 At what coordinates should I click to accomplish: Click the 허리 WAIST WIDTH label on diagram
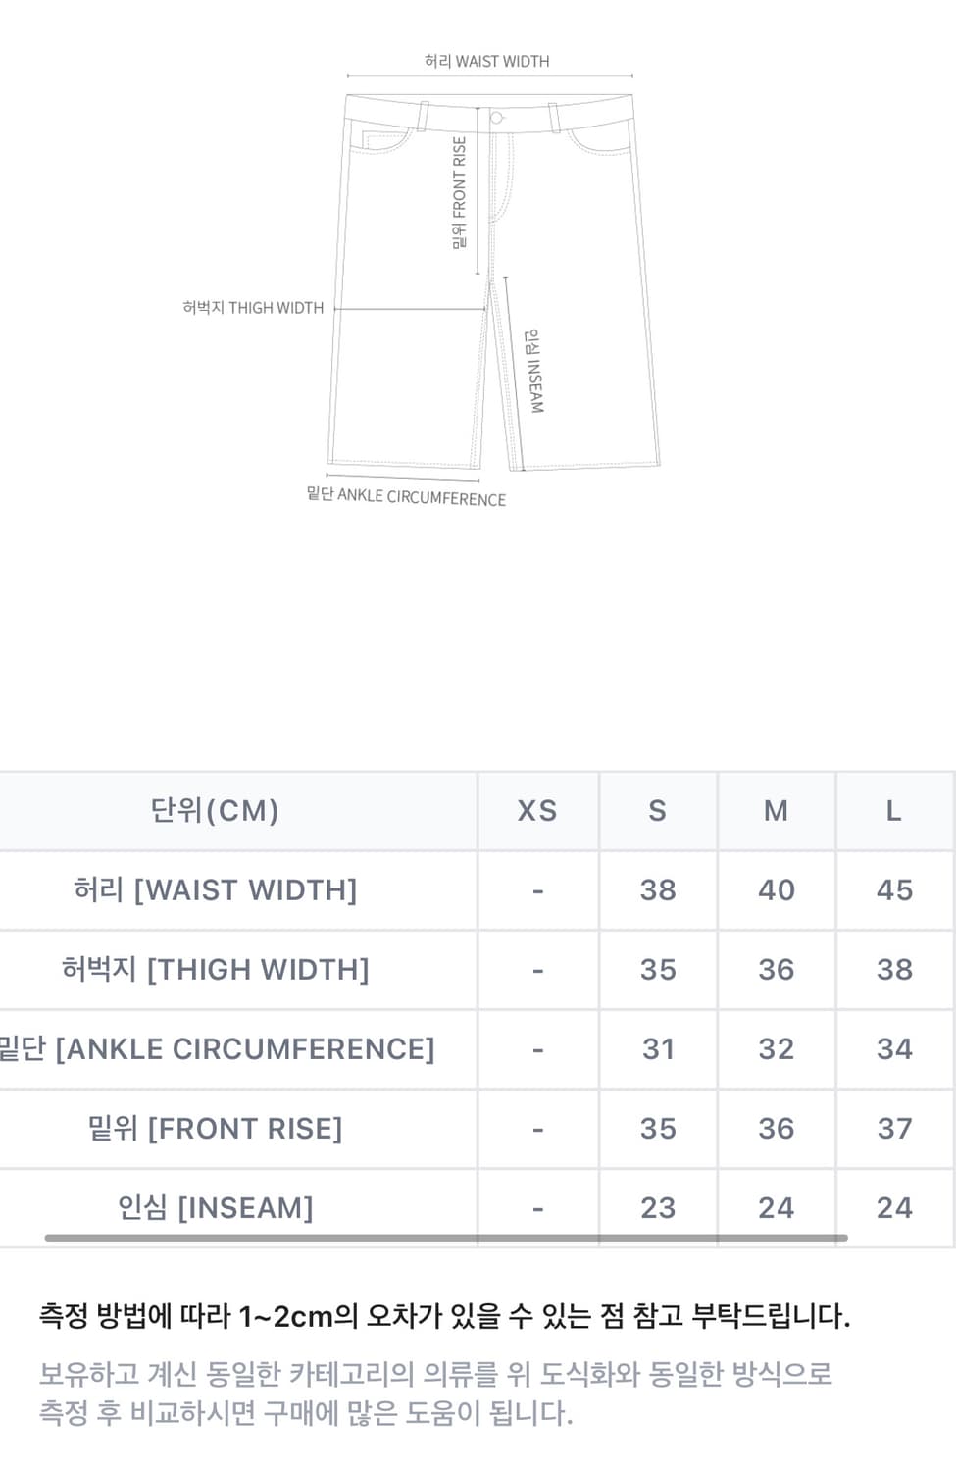pos(486,61)
